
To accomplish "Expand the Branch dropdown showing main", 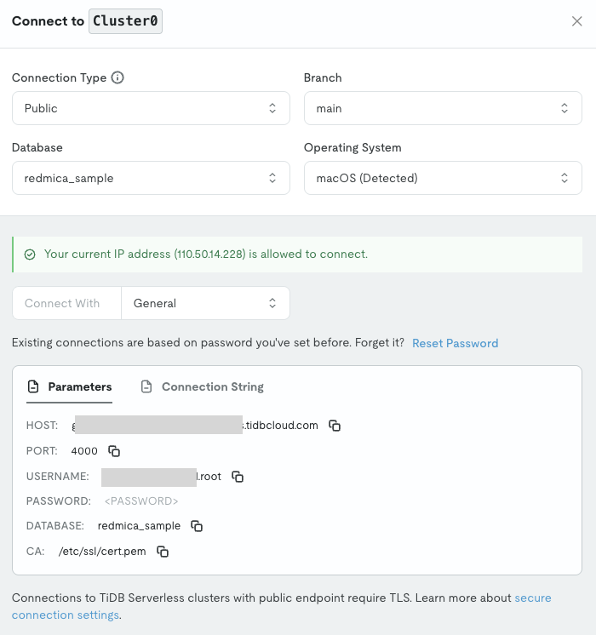I will pyautogui.click(x=443, y=108).
